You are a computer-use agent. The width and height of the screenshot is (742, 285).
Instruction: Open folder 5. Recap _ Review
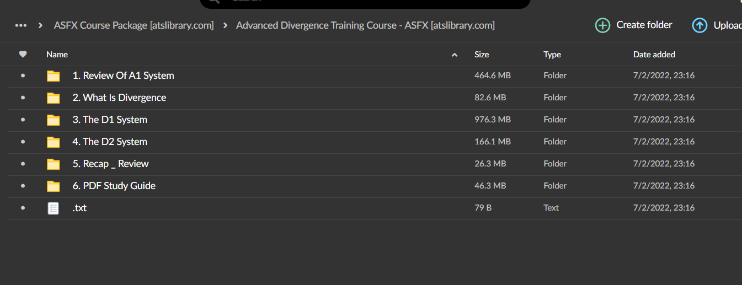pyautogui.click(x=110, y=164)
